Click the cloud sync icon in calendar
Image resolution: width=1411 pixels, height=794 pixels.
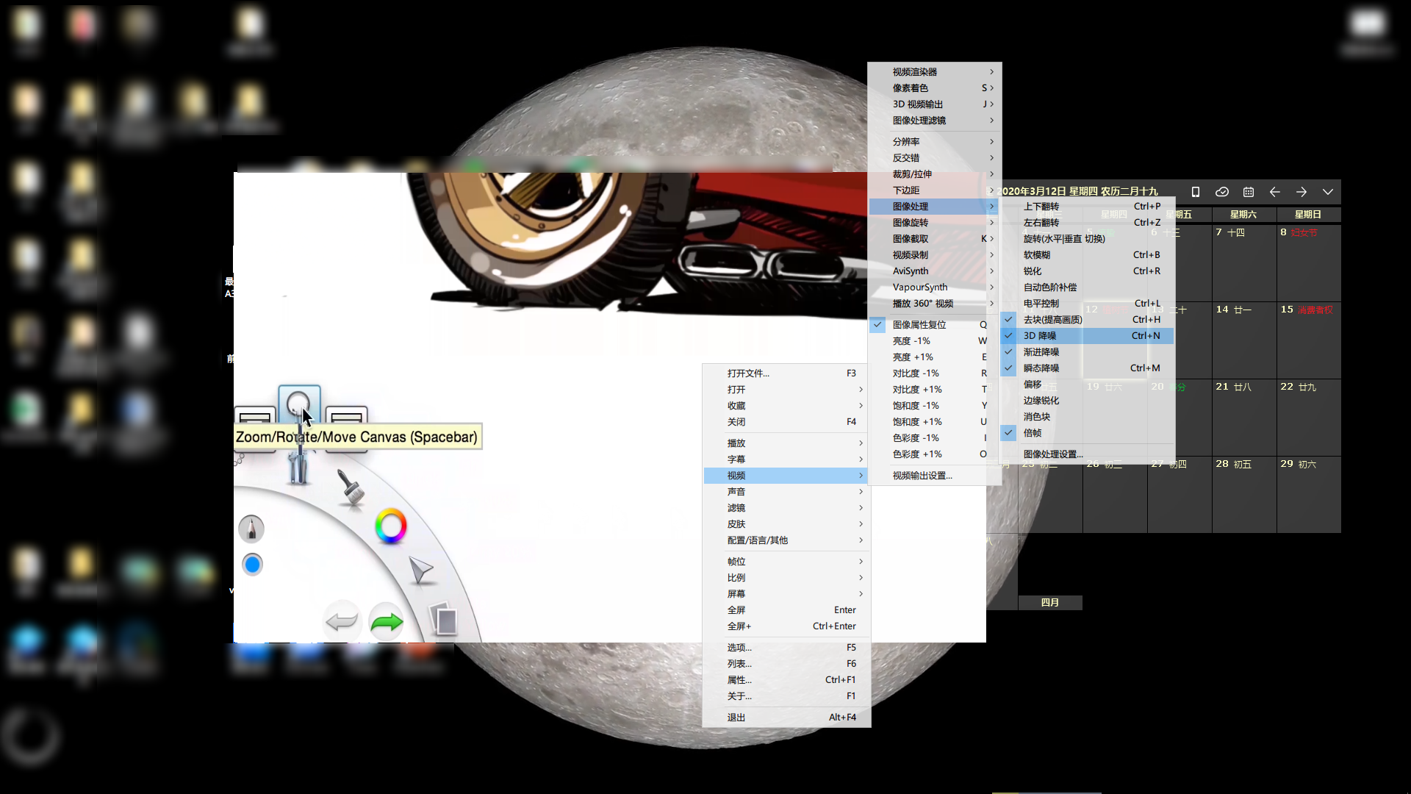pyautogui.click(x=1222, y=192)
